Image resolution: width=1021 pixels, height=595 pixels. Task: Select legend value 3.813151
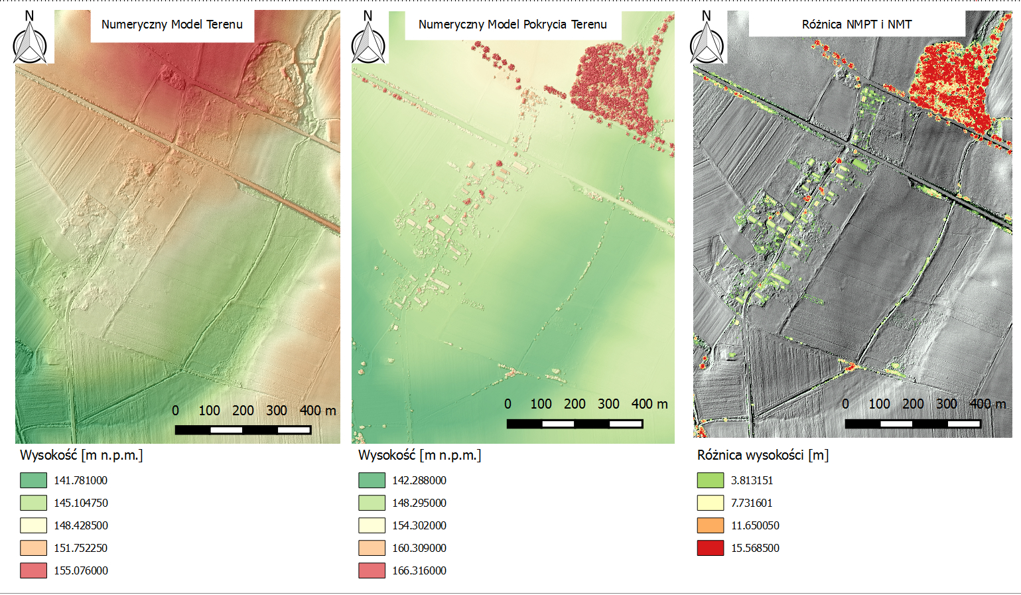[x=752, y=480]
